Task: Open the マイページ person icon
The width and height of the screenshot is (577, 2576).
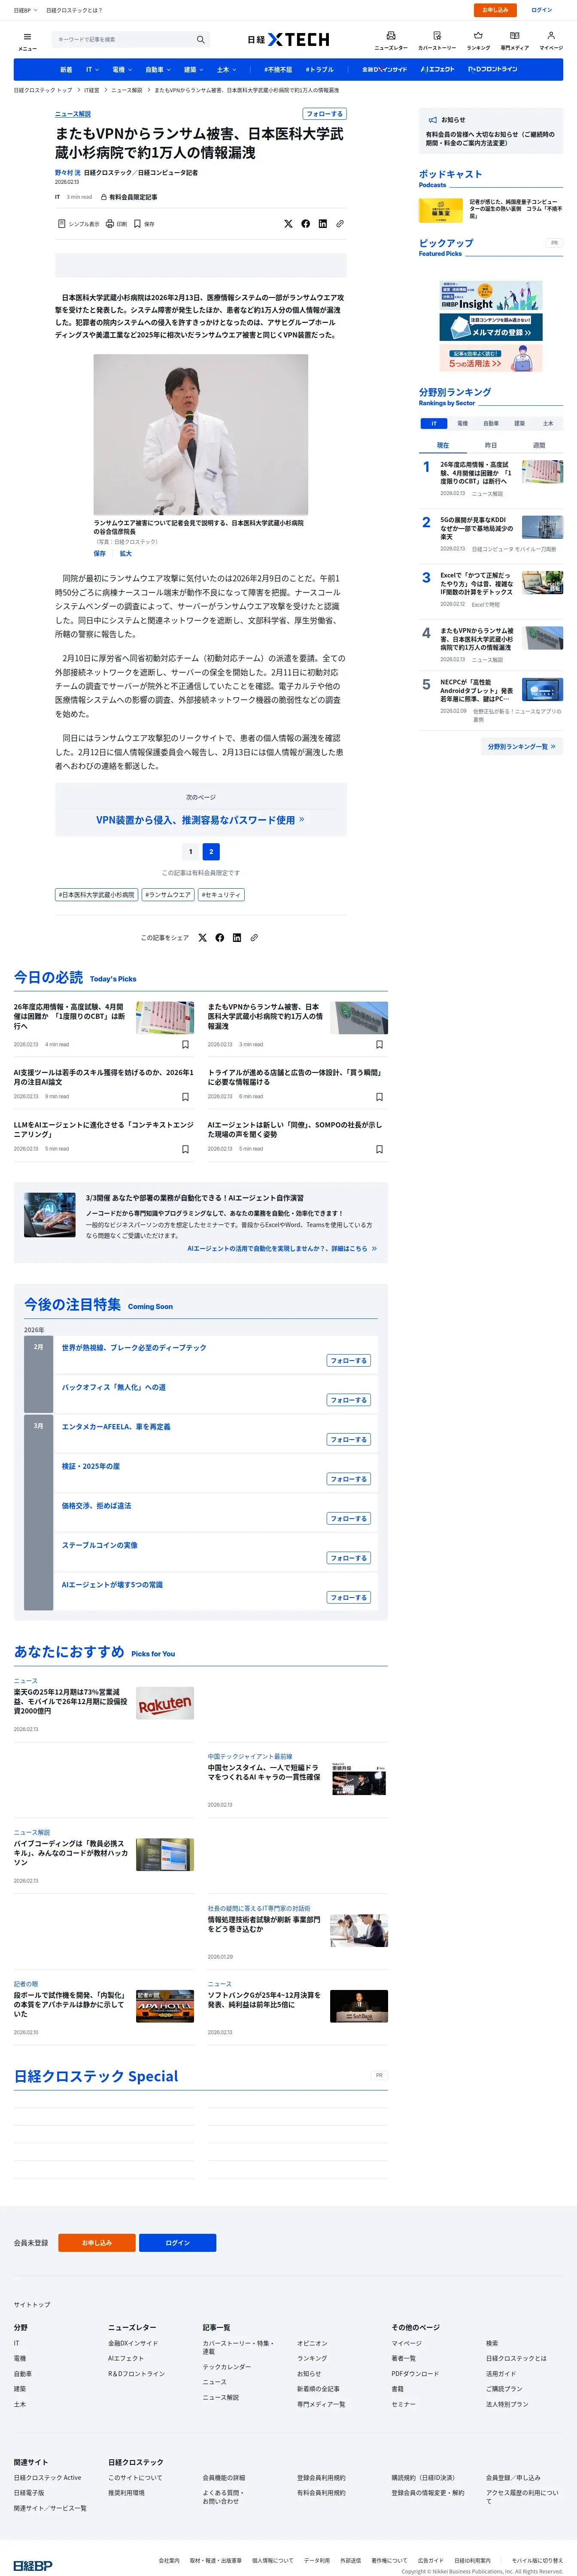Action: tap(551, 36)
